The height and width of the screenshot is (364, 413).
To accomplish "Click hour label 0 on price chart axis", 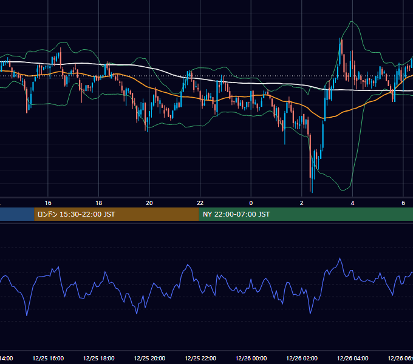I will point(251,203).
